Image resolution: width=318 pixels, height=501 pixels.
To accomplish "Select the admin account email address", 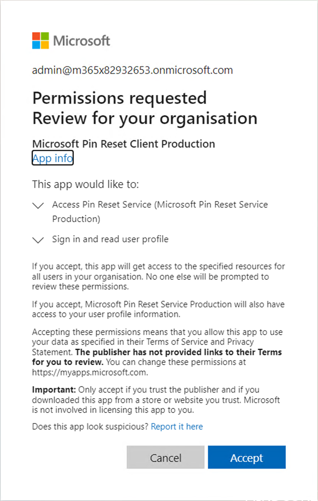I will [132, 71].
